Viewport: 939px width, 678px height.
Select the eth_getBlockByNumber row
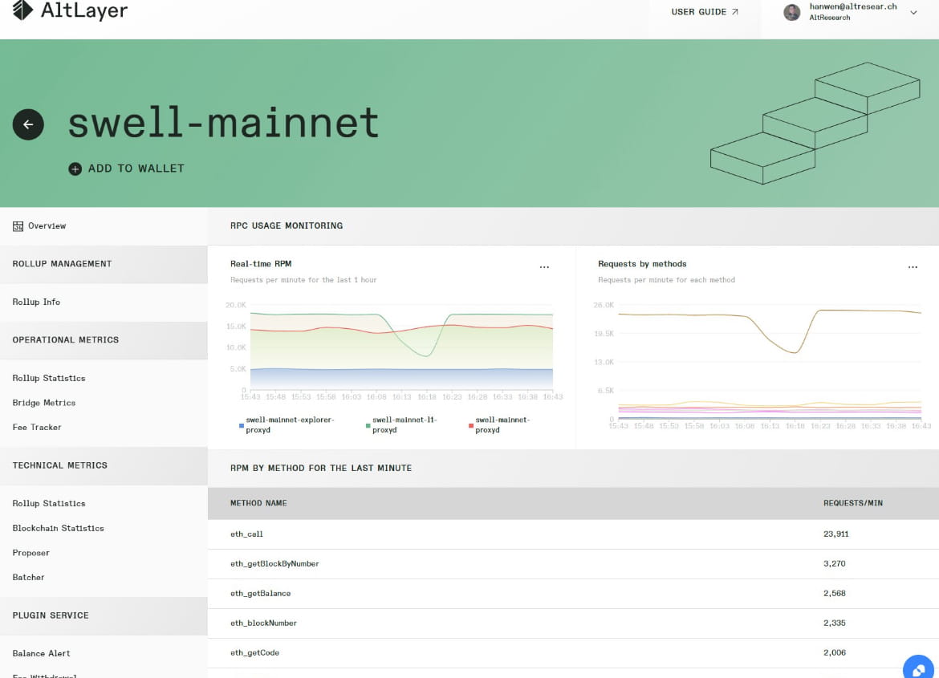[x=573, y=563]
